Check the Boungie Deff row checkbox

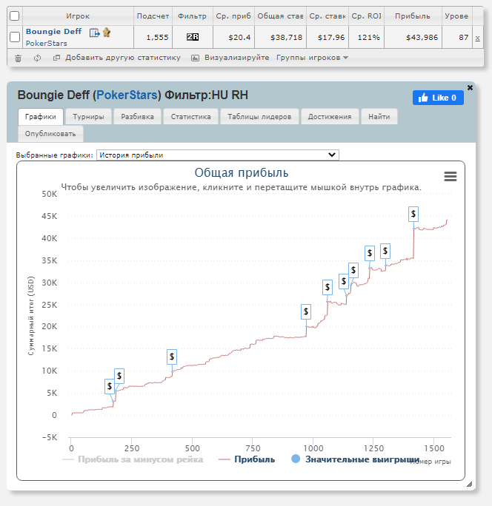tap(14, 37)
